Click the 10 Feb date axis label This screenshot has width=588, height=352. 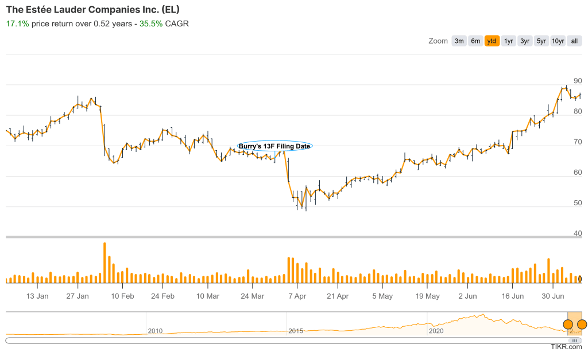(122, 296)
